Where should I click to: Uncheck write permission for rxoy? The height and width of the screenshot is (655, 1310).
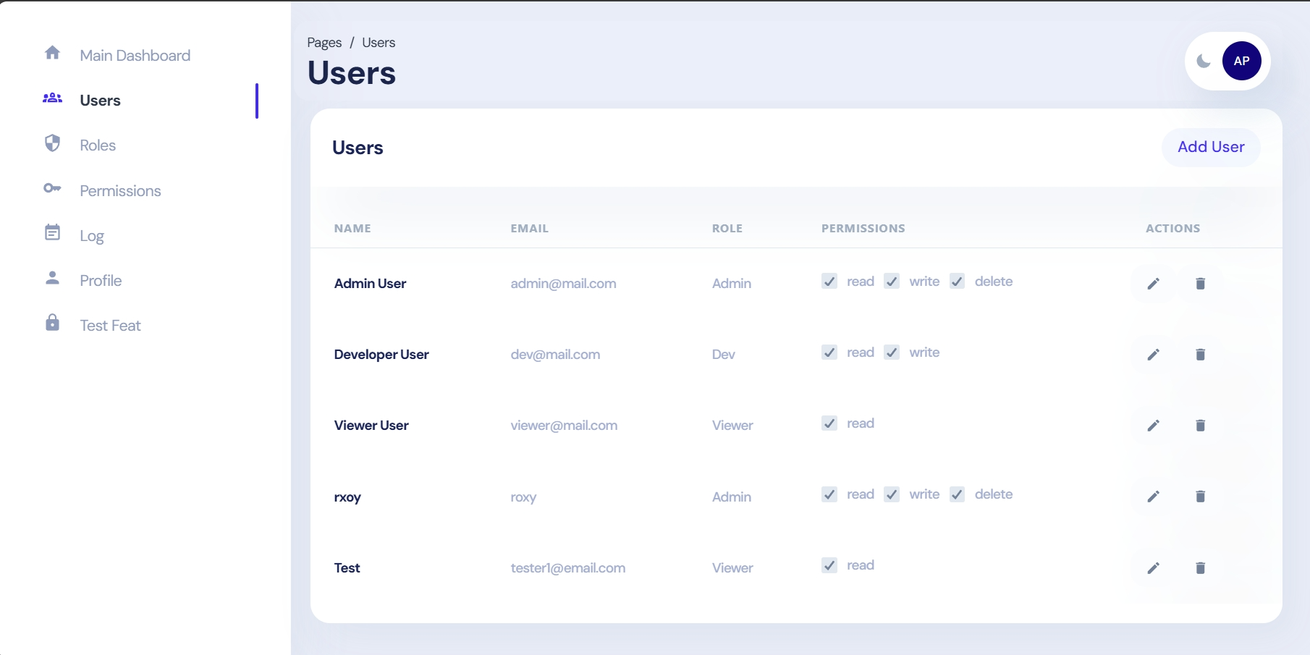coord(892,494)
